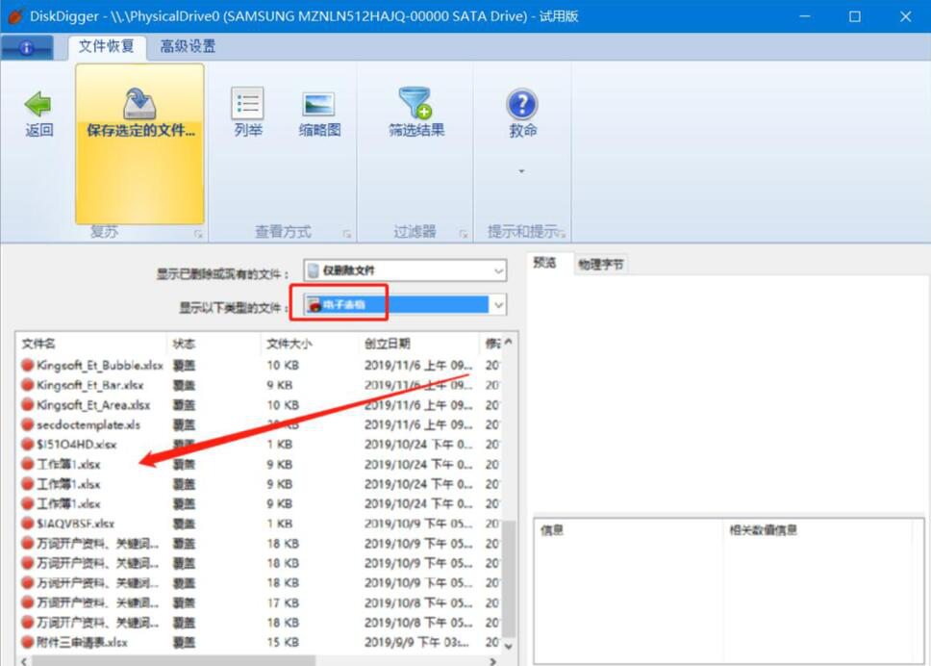Maximize the DiskDigger window
This screenshot has width=931, height=666.
tap(854, 16)
